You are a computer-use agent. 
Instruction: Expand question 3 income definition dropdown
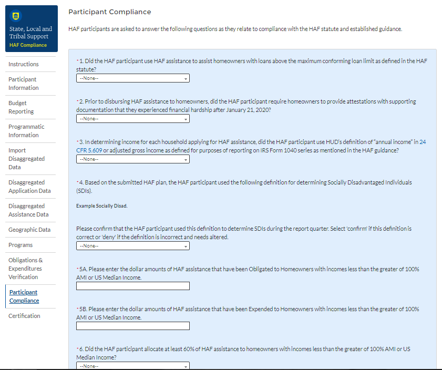click(x=132, y=159)
